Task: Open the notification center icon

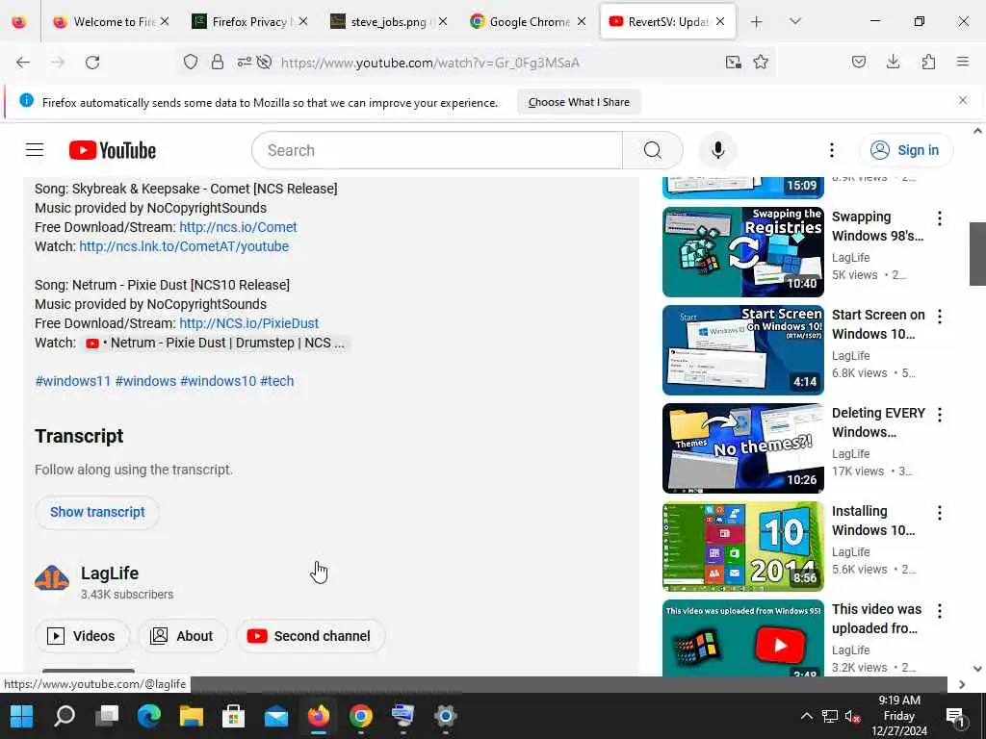Action: 955,716
